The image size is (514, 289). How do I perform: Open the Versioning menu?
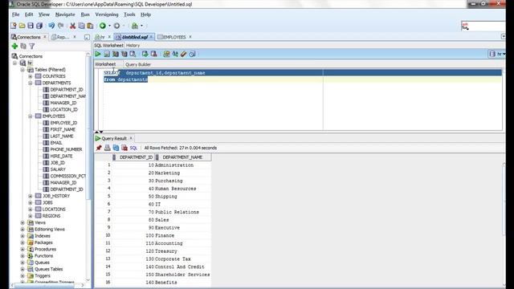[107, 14]
